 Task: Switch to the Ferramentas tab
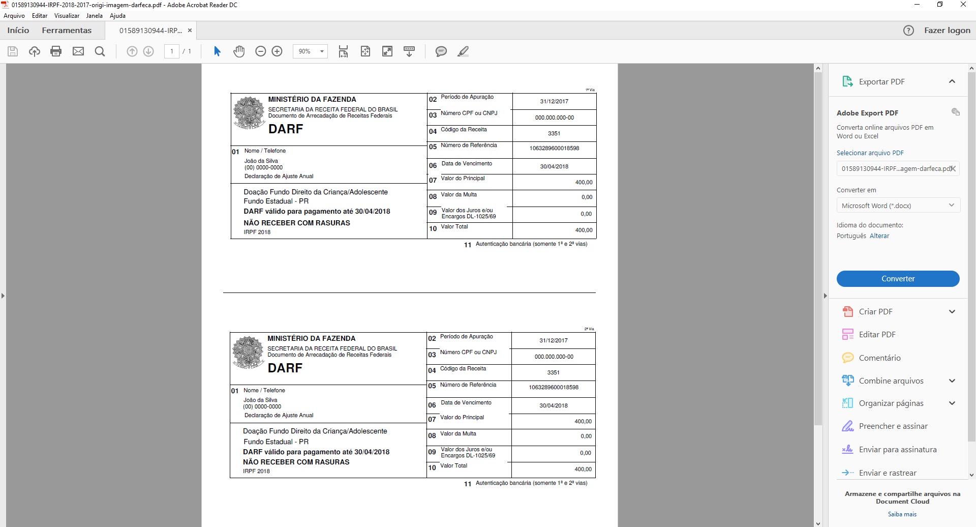coord(67,31)
